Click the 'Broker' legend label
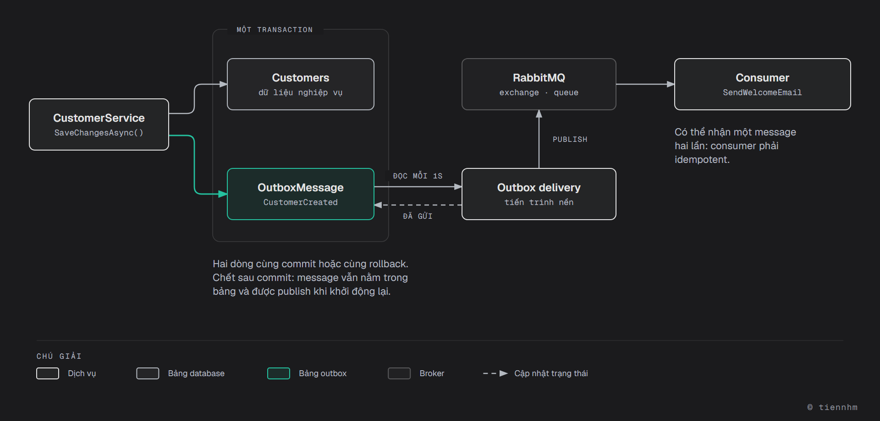 432,373
